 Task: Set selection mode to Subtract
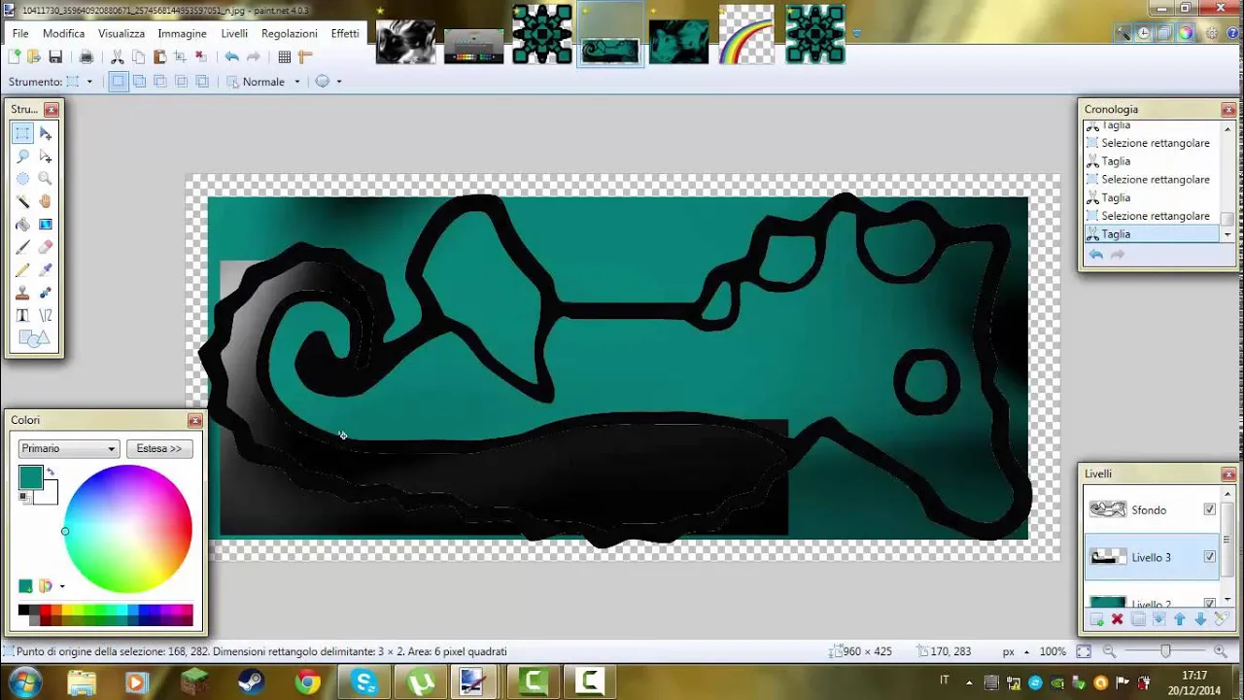point(160,82)
